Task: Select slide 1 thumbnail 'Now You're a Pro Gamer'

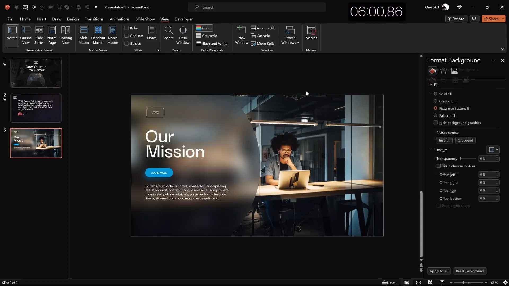Action: coord(36,73)
